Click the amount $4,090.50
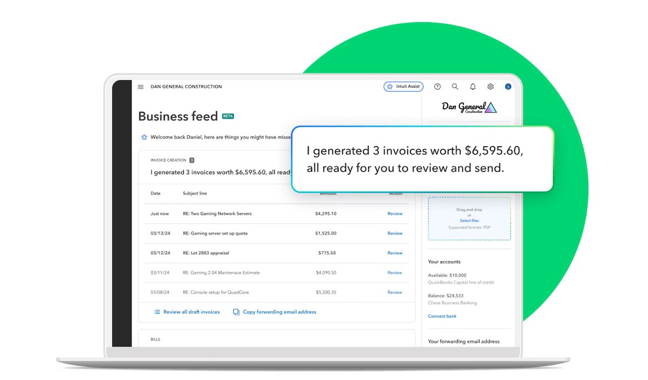 (326, 273)
